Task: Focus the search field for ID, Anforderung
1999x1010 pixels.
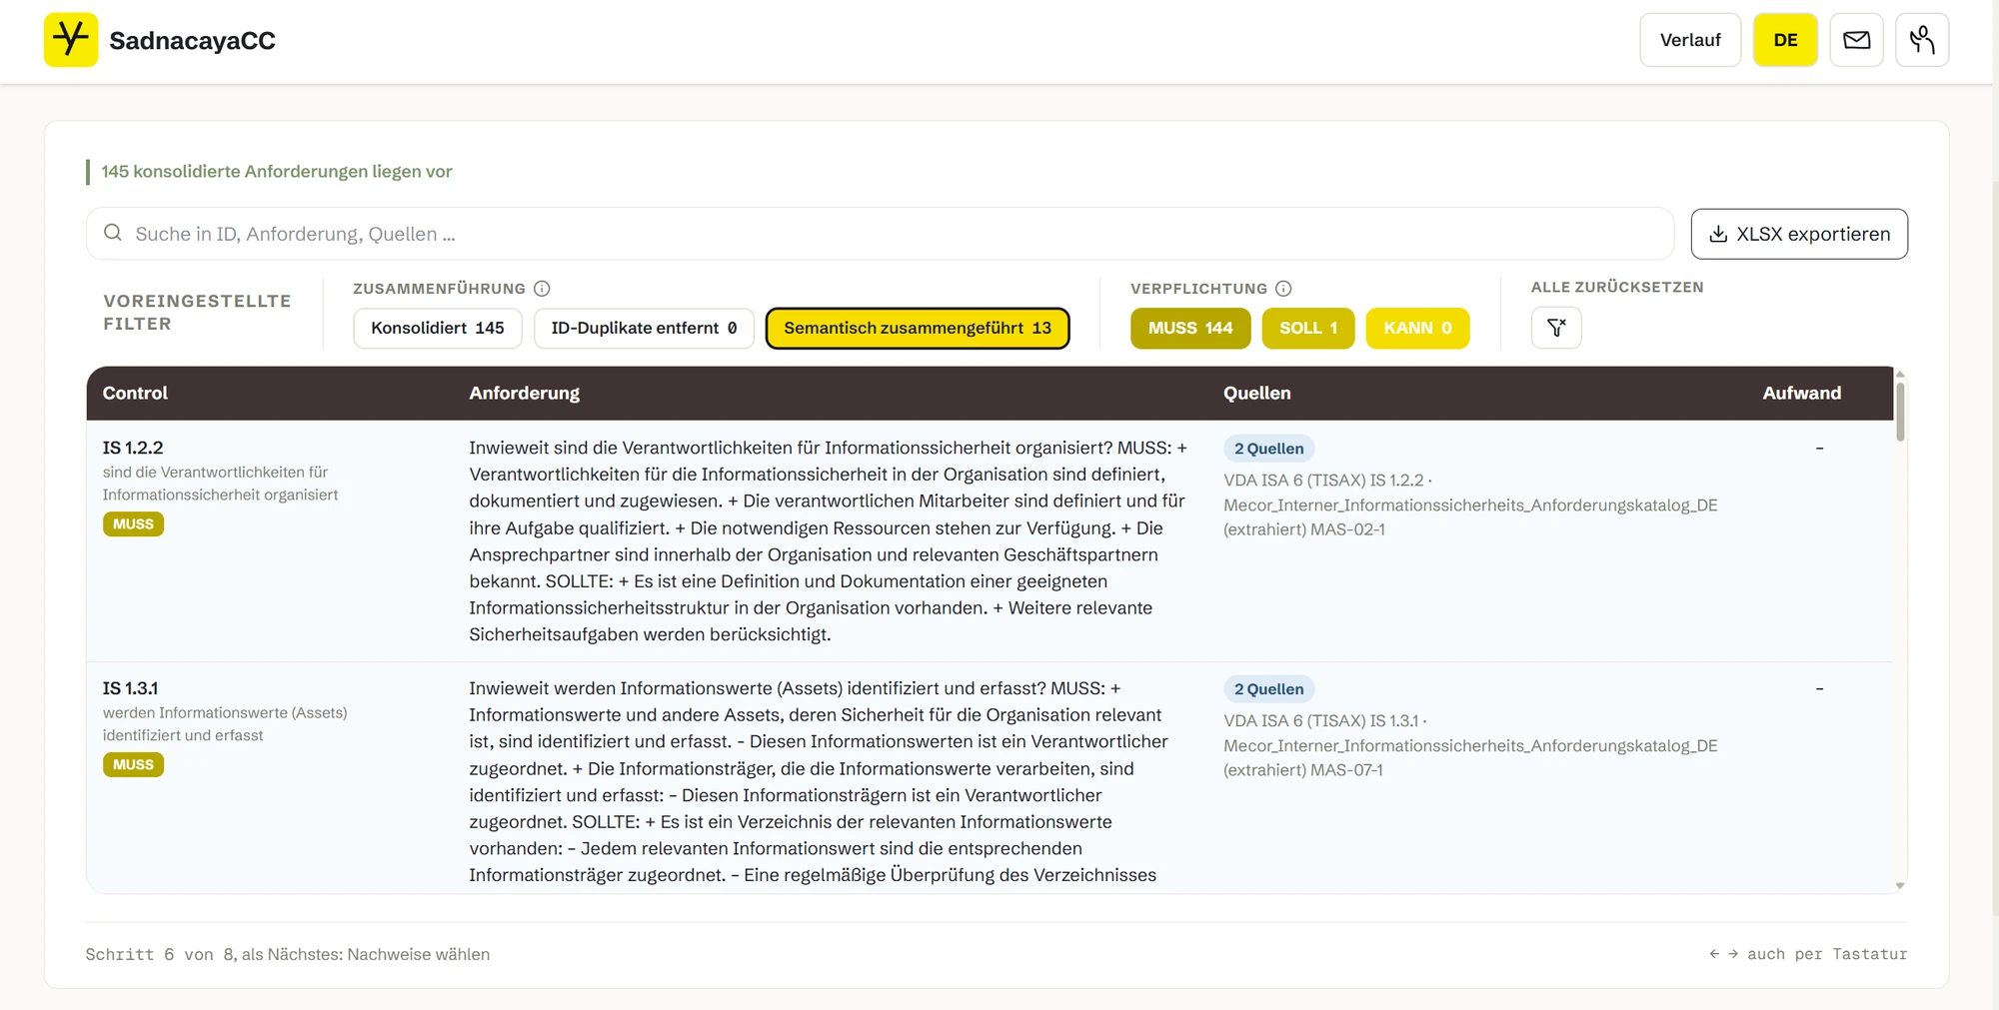Action: click(x=880, y=234)
